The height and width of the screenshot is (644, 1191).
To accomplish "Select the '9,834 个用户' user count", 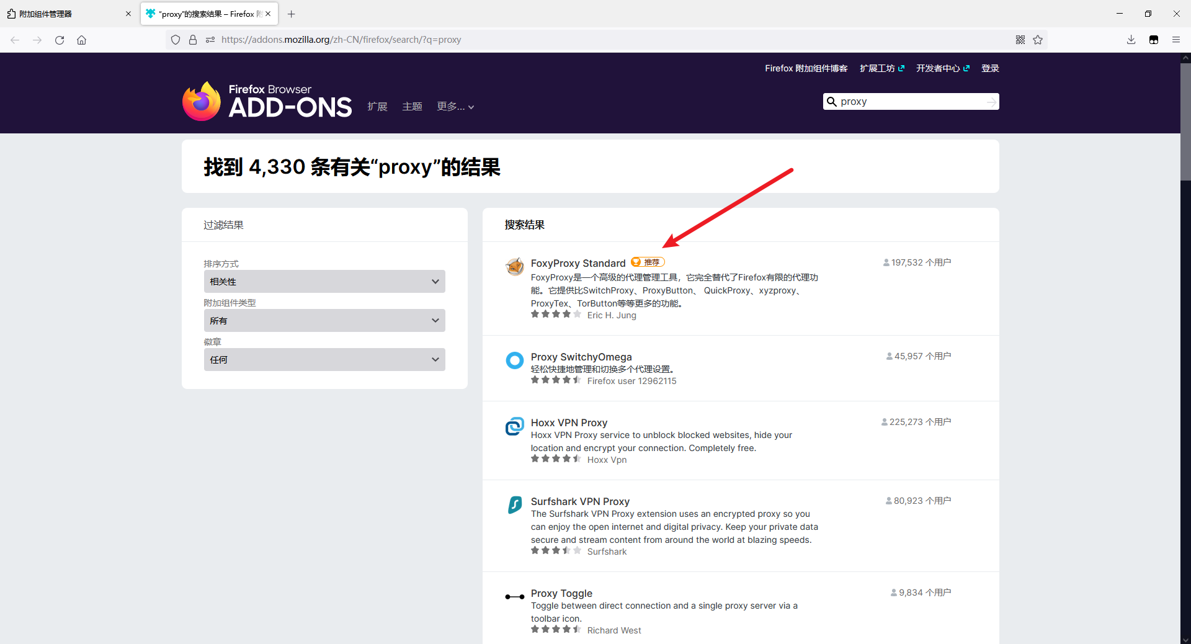I will (921, 593).
